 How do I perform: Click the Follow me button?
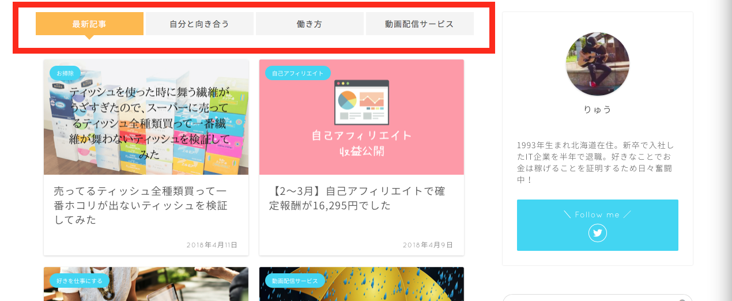pyautogui.click(x=598, y=225)
